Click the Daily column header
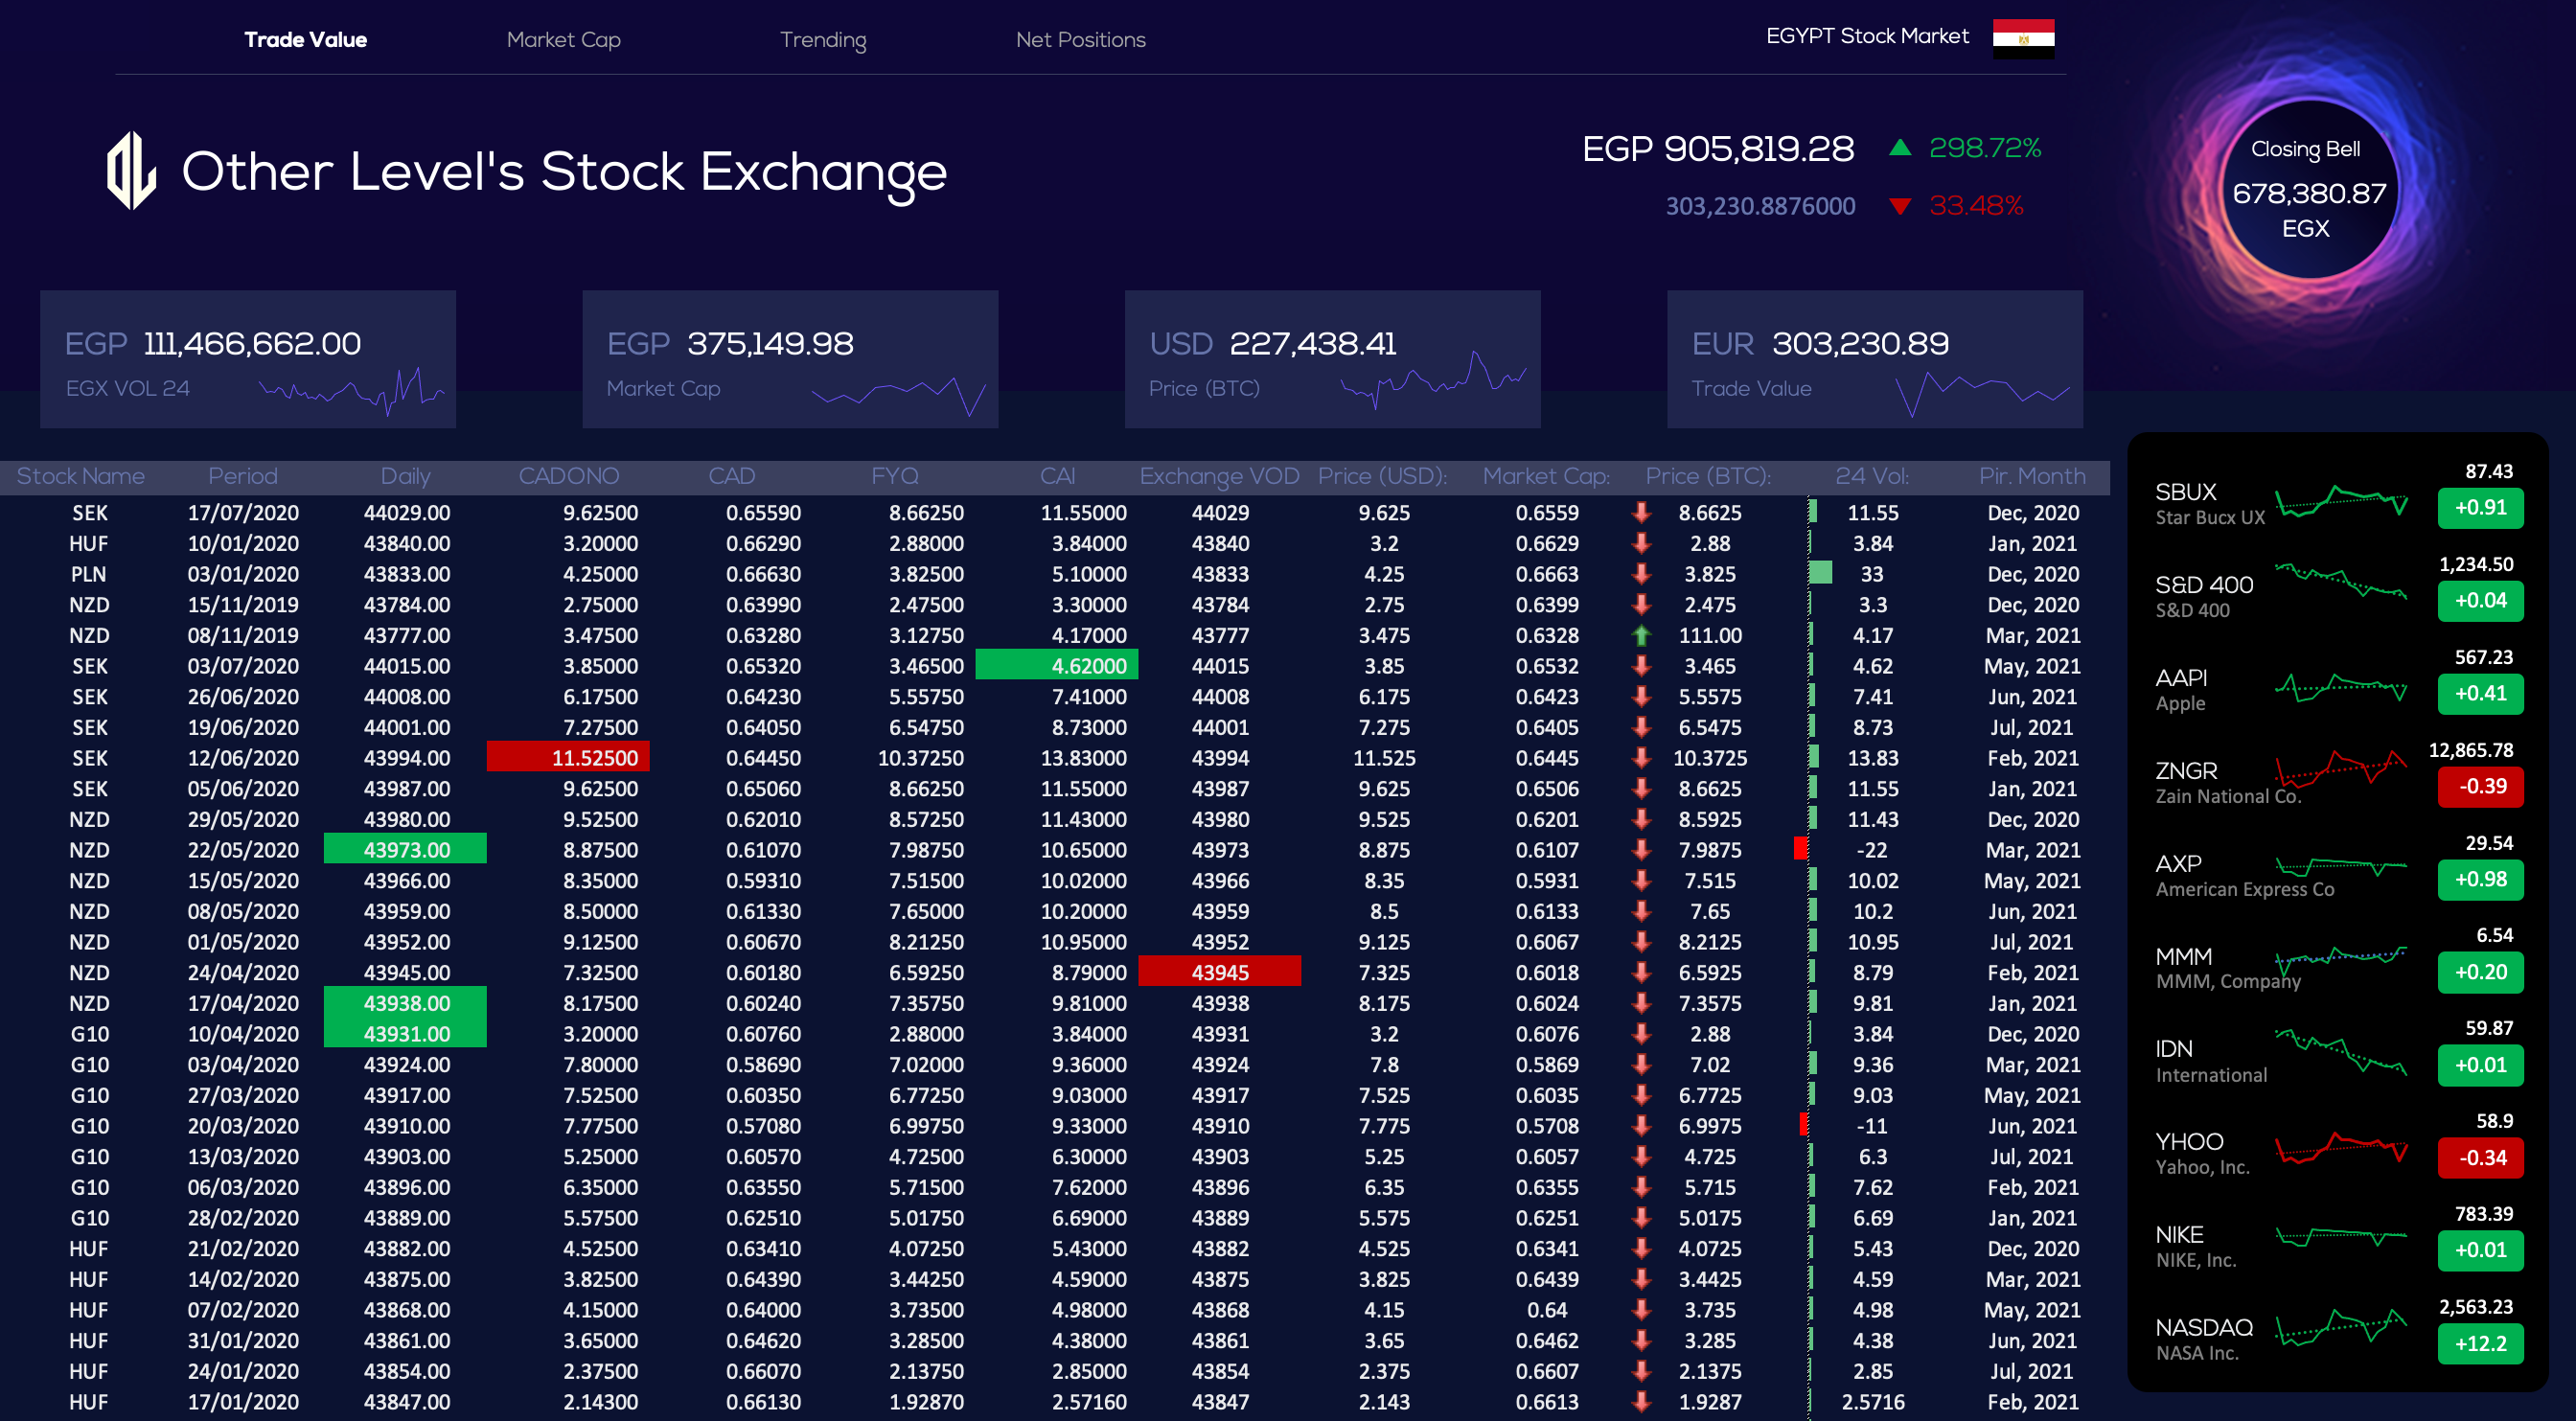 [405, 476]
